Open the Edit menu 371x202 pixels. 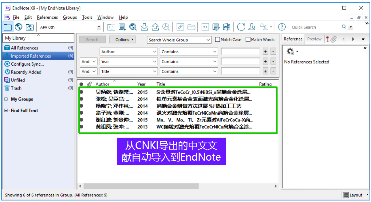coord(28,17)
